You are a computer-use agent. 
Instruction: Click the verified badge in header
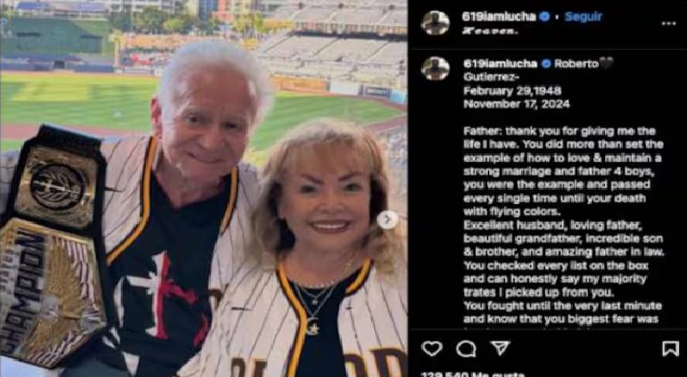tap(544, 17)
